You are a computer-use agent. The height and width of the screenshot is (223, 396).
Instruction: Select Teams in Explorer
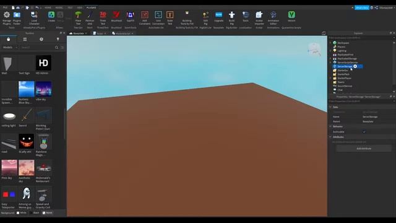click(341, 82)
